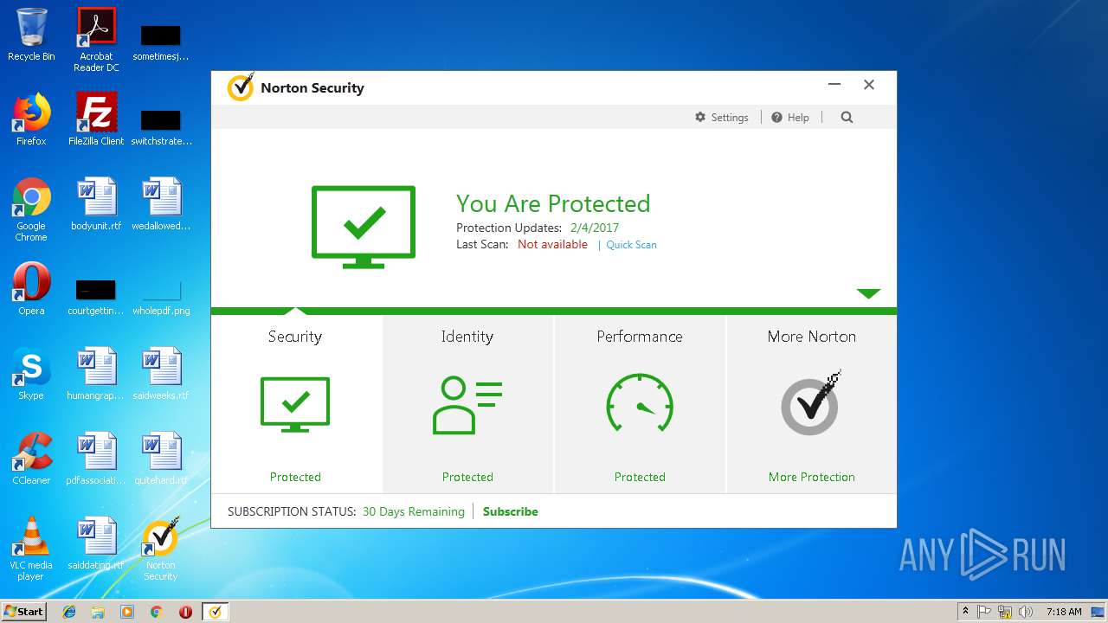The image size is (1108, 623).
Task: Click the More Norton checkmark logo
Action: click(811, 403)
